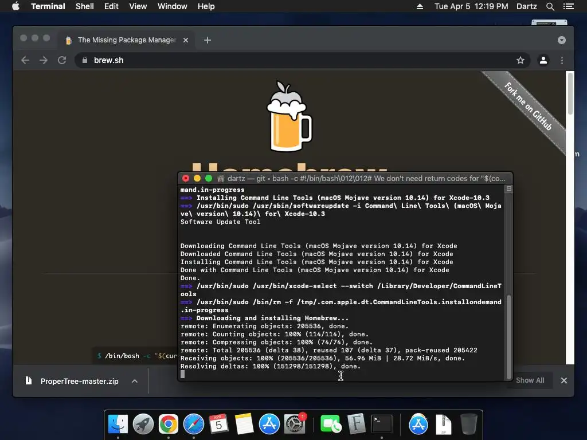Screen dimensions: 587x440
Task: Expand ProperTree-master.zip download options chevron
Action: tap(135, 381)
